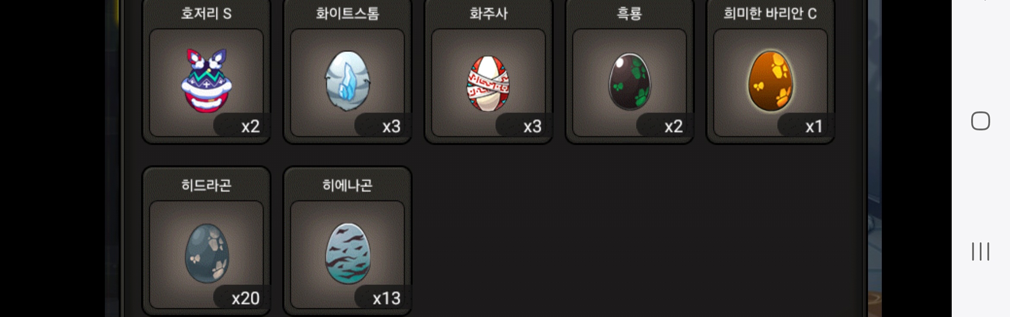The width and height of the screenshot is (1010, 317).
Task: Open Android recent apps button
Action: (980, 251)
